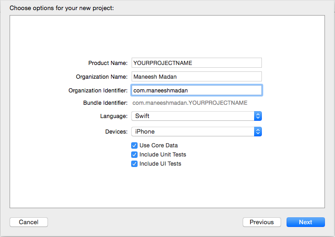Image resolution: width=335 pixels, height=237 pixels.
Task: Click the Product Name label
Action: point(108,63)
